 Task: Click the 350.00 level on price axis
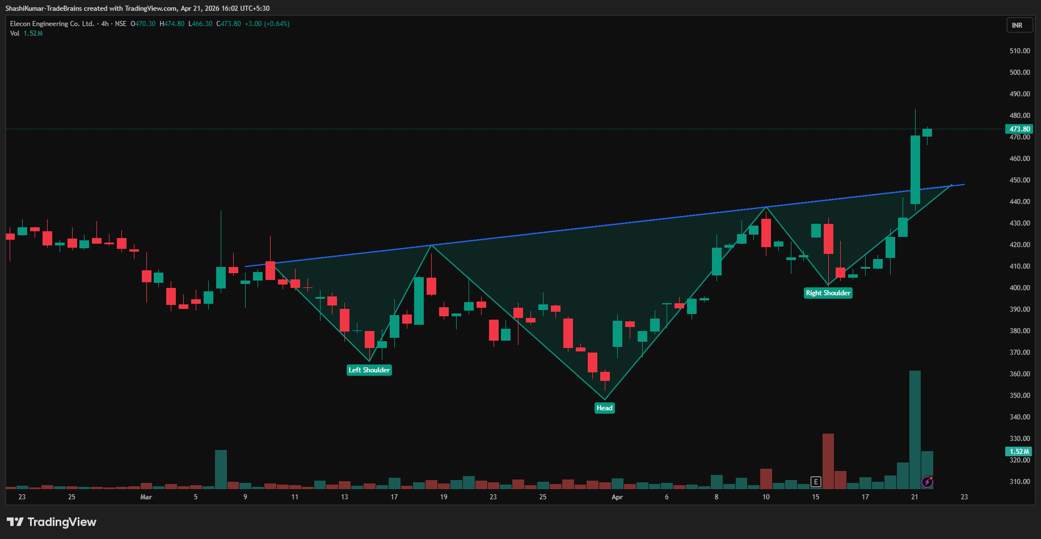1019,396
